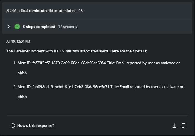Open the '3 steps completed' label
The width and height of the screenshot is (195, 136).
(39, 27)
